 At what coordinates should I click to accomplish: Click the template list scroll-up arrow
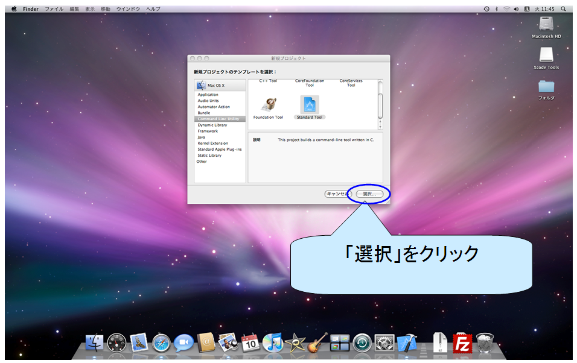(x=380, y=122)
